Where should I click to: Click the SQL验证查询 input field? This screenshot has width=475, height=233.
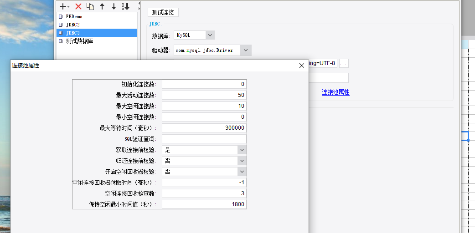pos(204,139)
